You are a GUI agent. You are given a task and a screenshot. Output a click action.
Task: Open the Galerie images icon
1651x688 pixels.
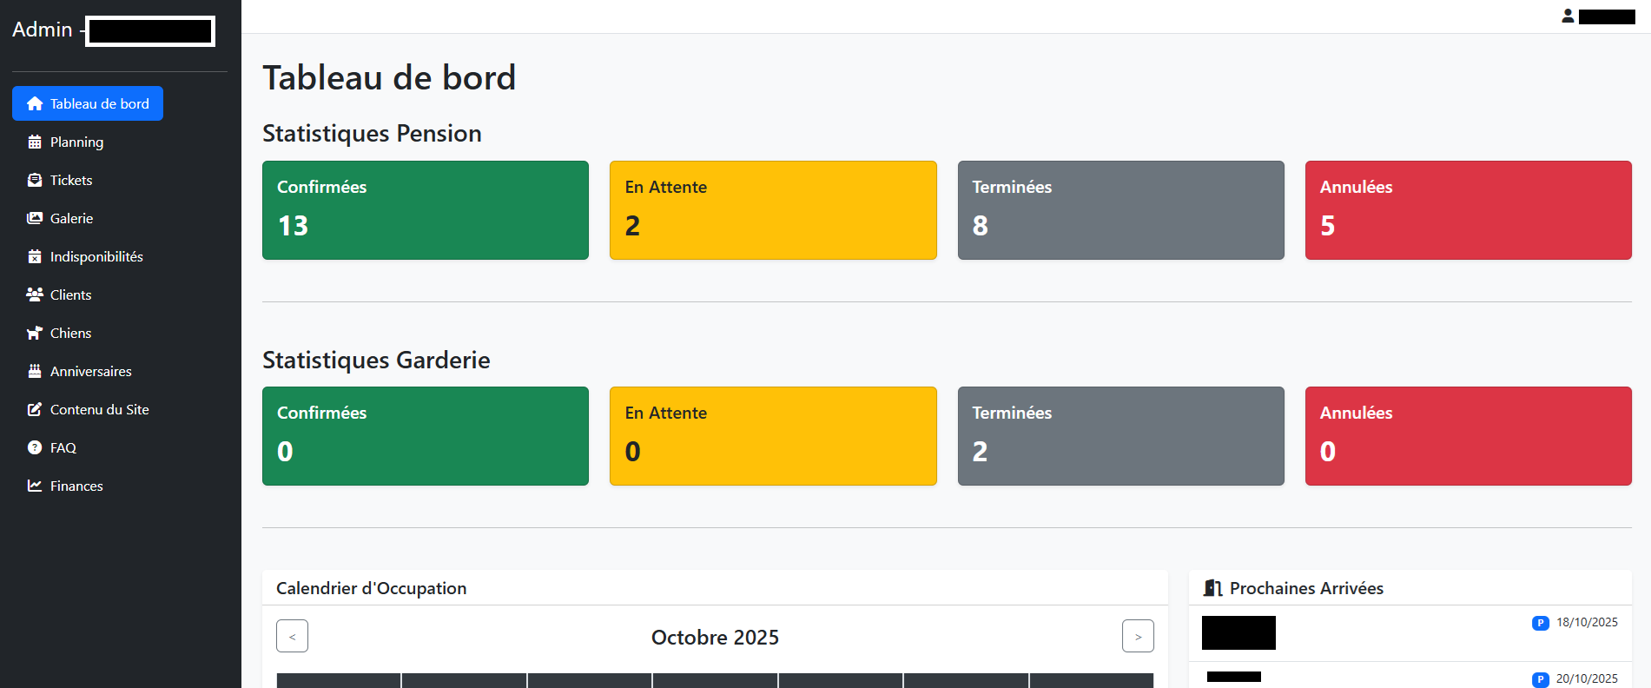[35, 218]
